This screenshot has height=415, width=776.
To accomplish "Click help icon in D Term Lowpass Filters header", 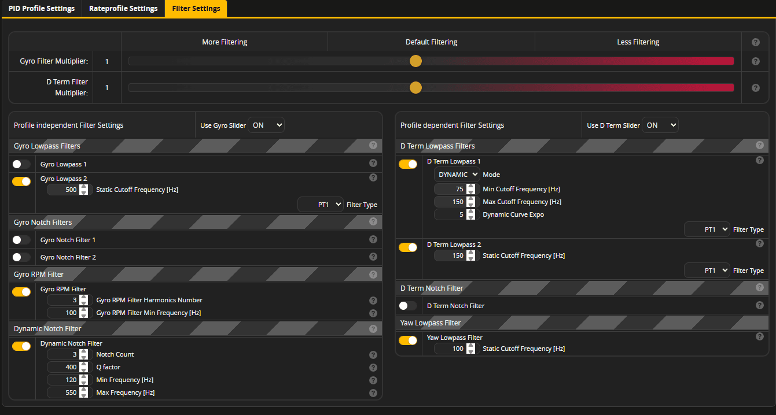I will pos(759,145).
